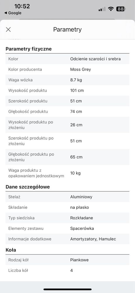Select the Kolor producenta Moss Grey row

[67, 69]
